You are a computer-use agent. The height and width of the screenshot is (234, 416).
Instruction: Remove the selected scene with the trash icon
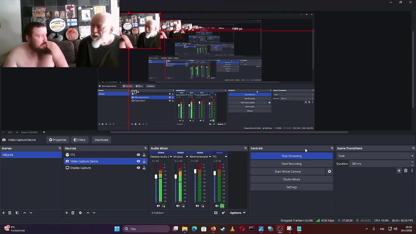9,213
